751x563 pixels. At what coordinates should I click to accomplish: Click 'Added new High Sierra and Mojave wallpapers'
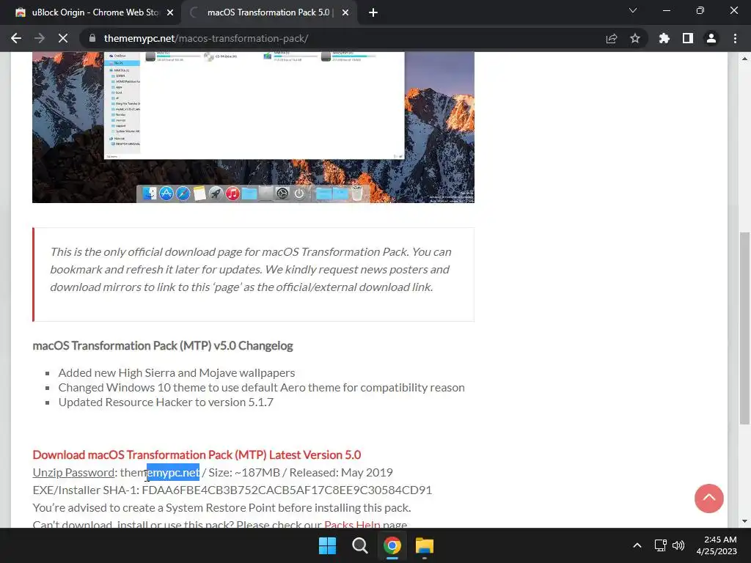pyautogui.click(x=177, y=372)
